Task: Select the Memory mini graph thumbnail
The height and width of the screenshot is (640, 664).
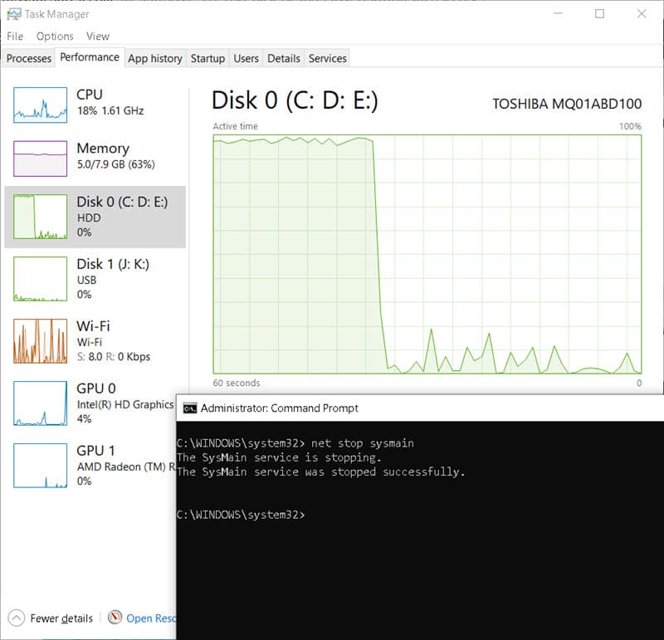Action: coord(40,159)
